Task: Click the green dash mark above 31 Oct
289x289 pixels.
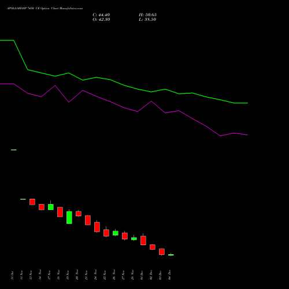Action: pos(14,150)
